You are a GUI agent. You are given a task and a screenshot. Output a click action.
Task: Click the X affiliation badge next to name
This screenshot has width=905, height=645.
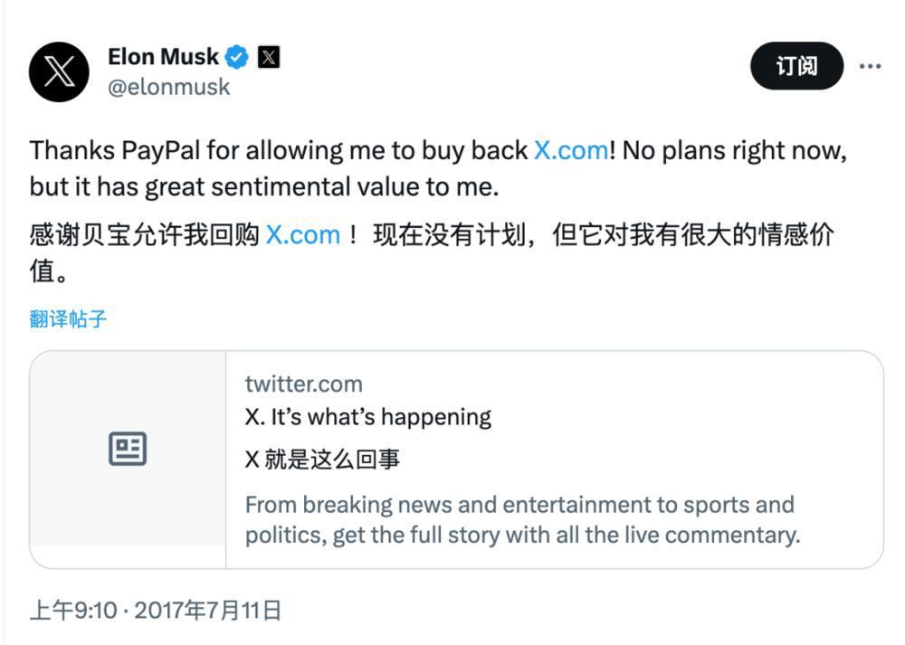(x=268, y=56)
